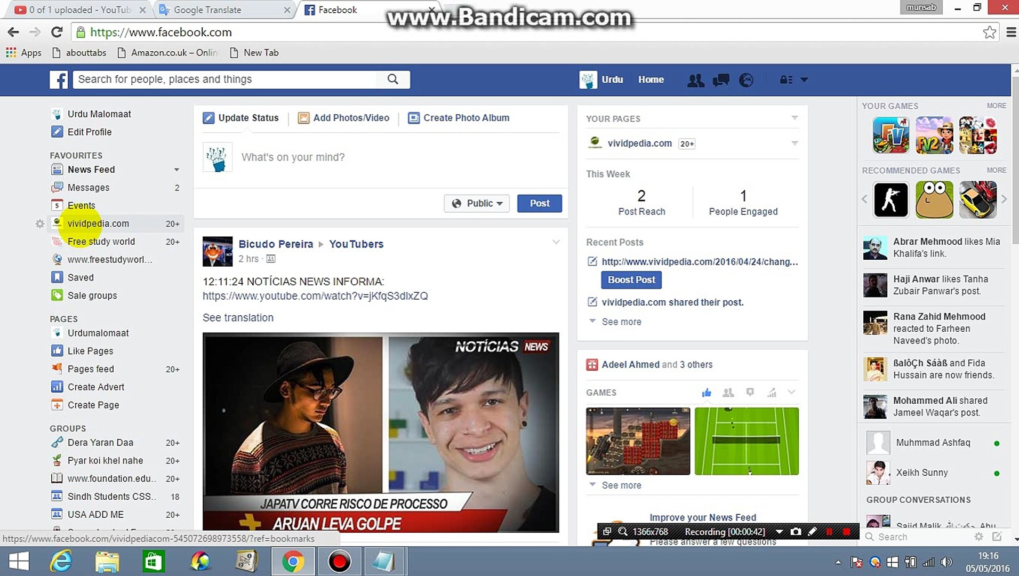Open the options chevron on Bicudo Pereira's post
The image size is (1019, 576).
point(556,242)
